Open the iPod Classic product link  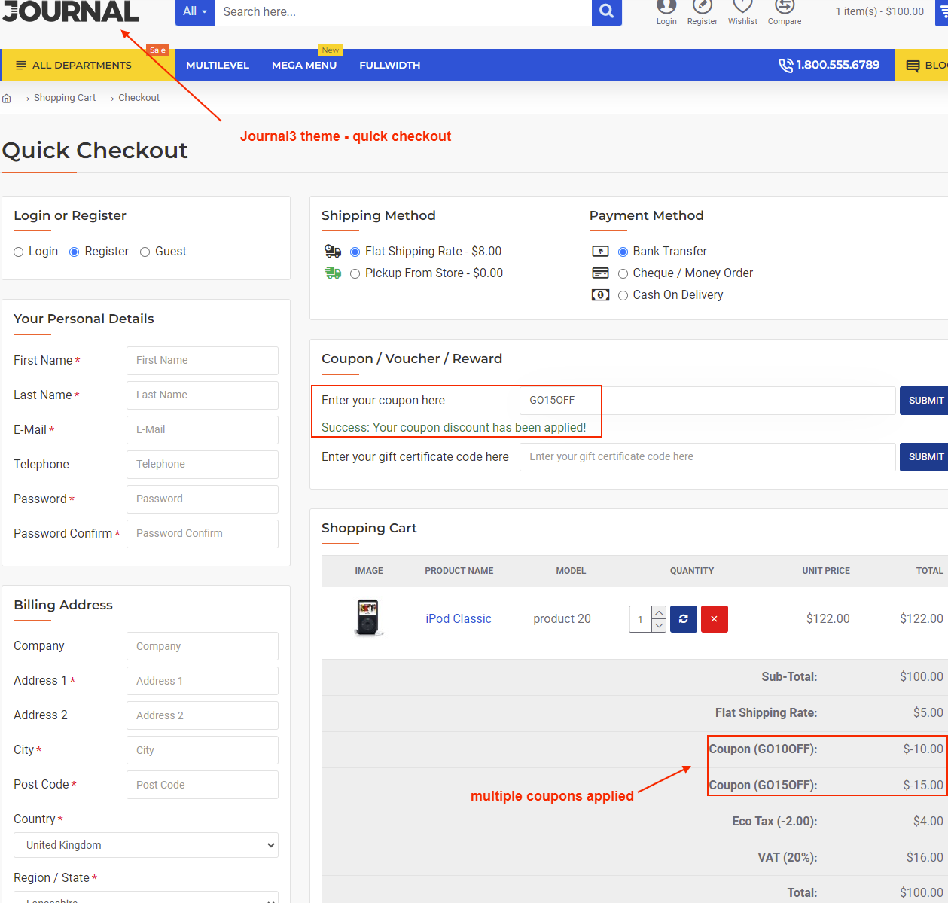point(458,619)
